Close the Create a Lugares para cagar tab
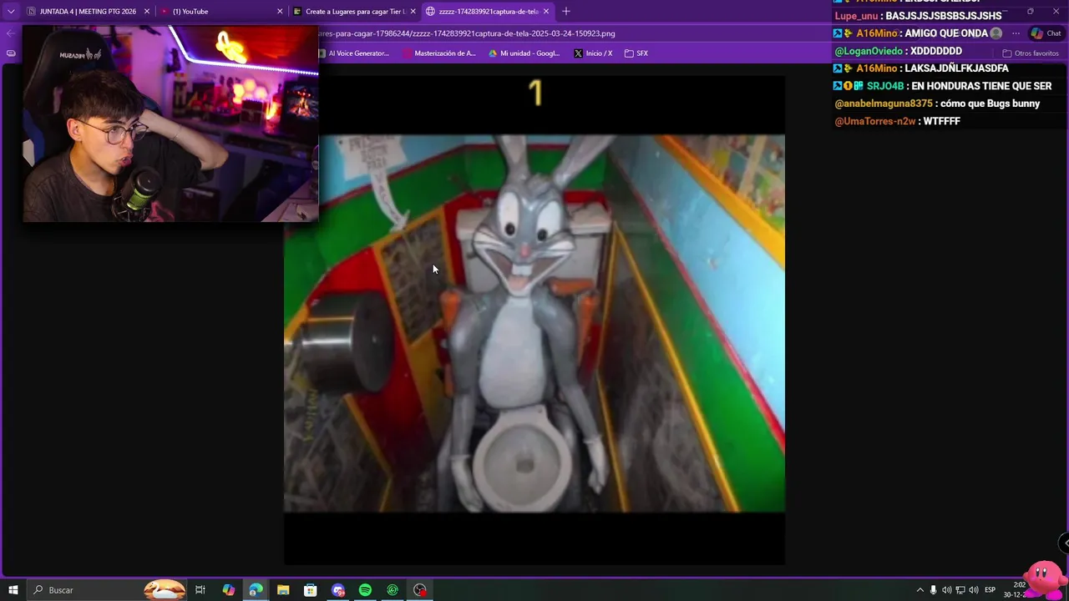The image size is (1069, 601). 413,12
